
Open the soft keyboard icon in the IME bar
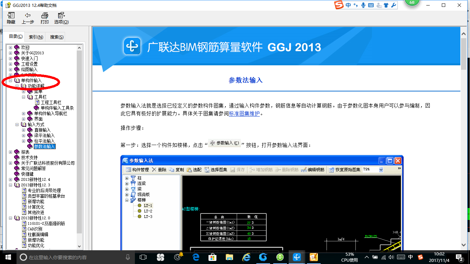[371, 5]
